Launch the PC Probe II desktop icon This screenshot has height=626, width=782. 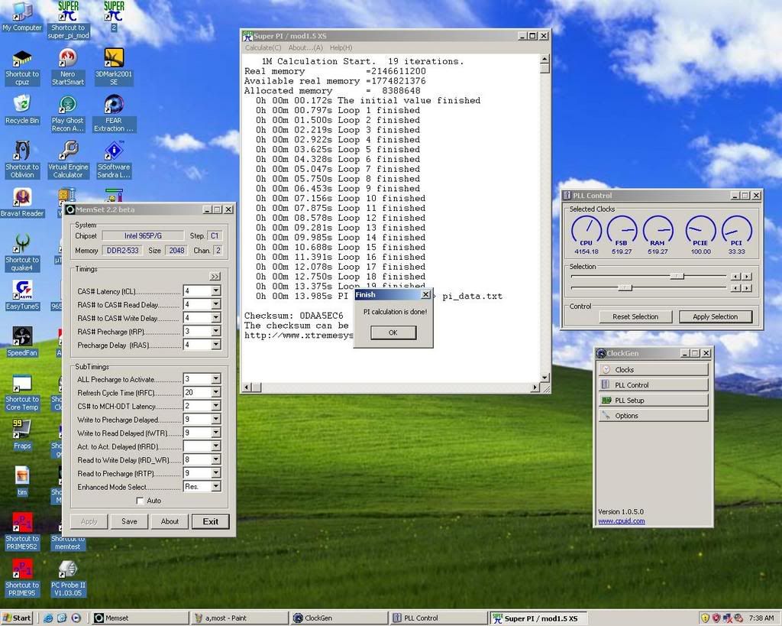pos(68,569)
